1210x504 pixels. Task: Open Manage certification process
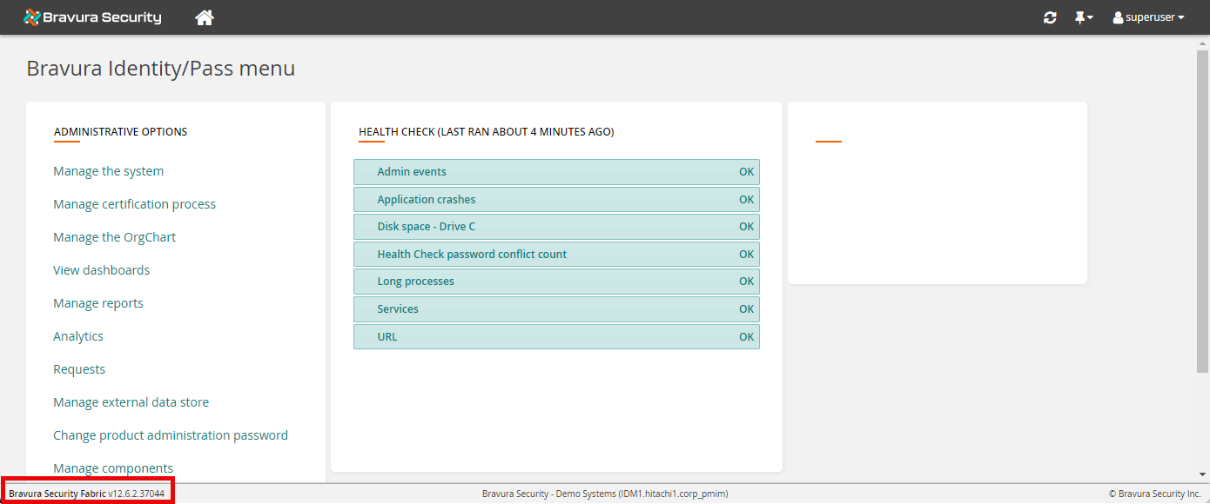(134, 204)
